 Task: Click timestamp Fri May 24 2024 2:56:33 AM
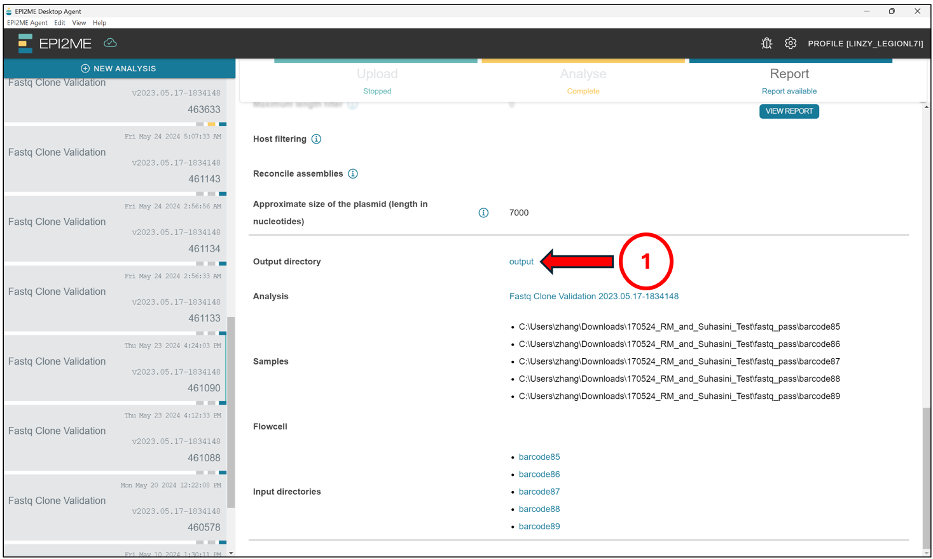[173, 276]
